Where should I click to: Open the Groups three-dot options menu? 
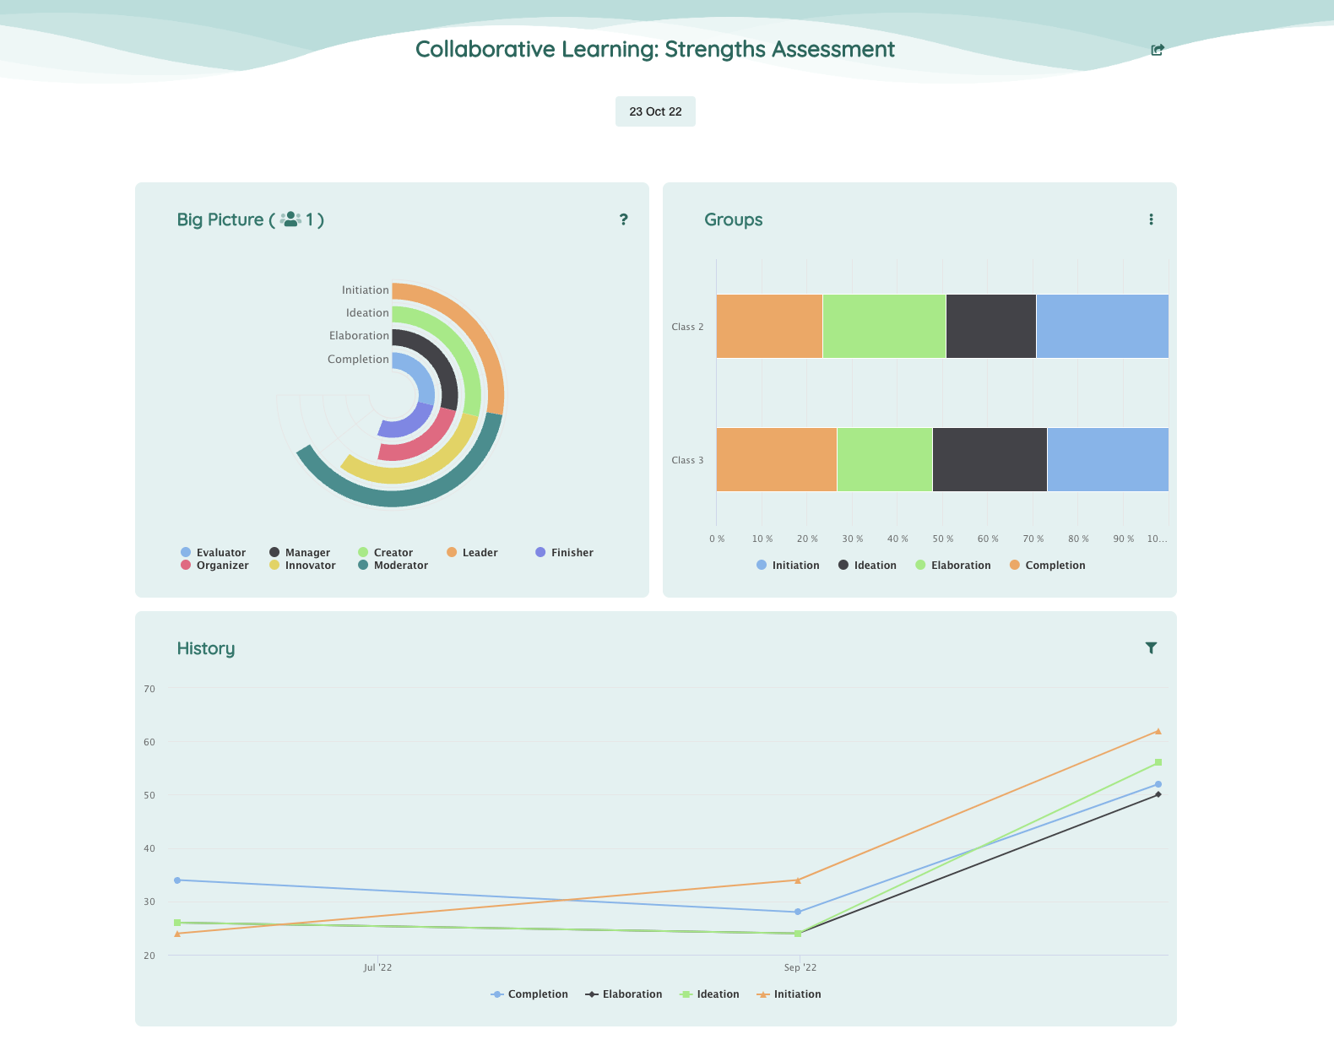coord(1151,219)
